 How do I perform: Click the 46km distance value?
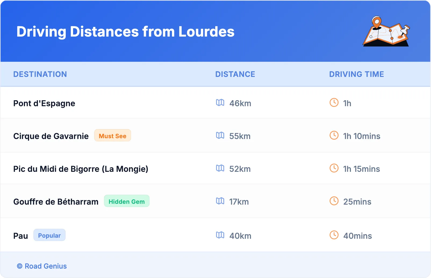(240, 104)
